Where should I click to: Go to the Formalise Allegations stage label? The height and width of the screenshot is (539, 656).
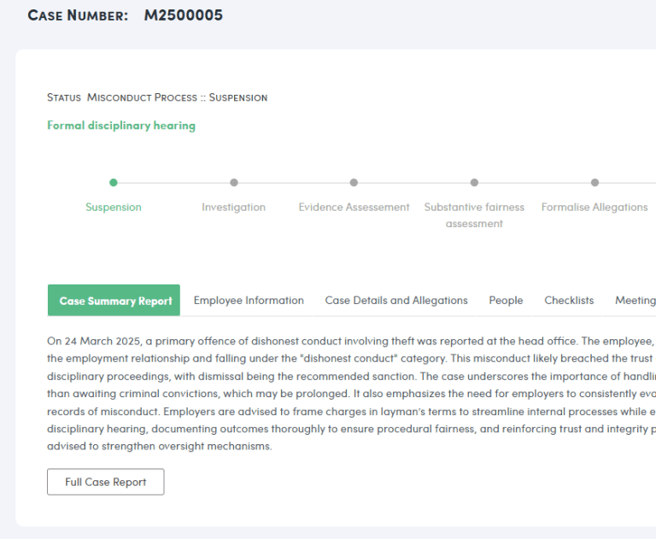[594, 208]
